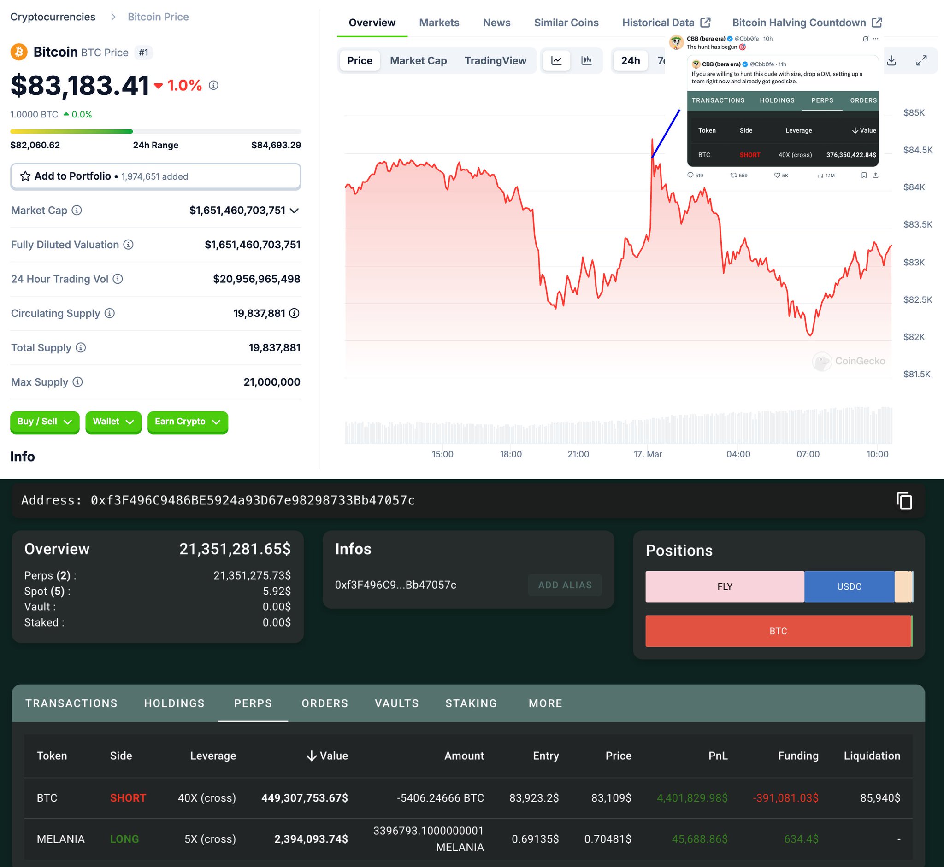This screenshot has height=867, width=944.
Task: Open the Earn Crypto dropdown
Action: tap(188, 422)
